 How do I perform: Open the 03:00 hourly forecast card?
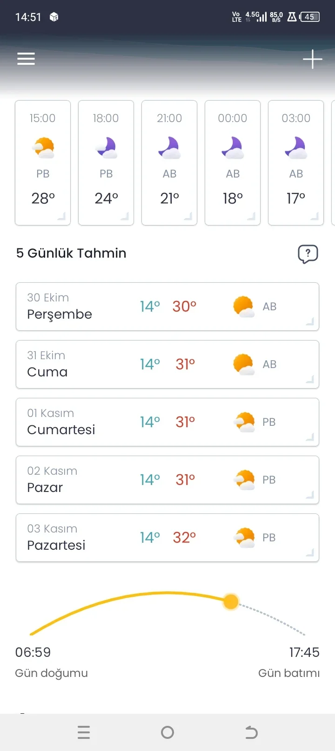click(296, 163)
